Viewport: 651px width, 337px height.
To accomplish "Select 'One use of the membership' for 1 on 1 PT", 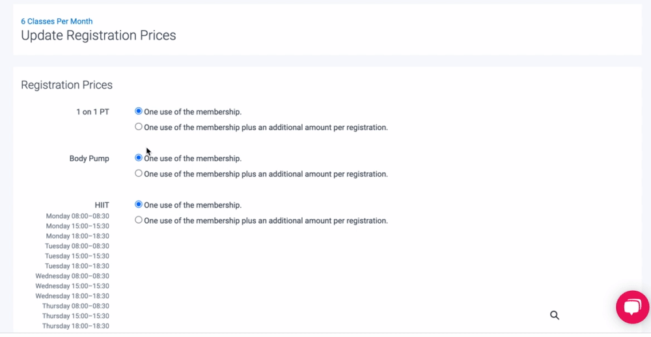I will click(x=139, y=111).
